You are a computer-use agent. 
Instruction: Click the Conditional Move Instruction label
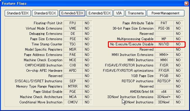41,102
